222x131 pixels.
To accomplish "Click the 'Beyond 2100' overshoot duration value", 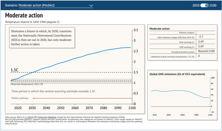I will [x=206, y=51].
